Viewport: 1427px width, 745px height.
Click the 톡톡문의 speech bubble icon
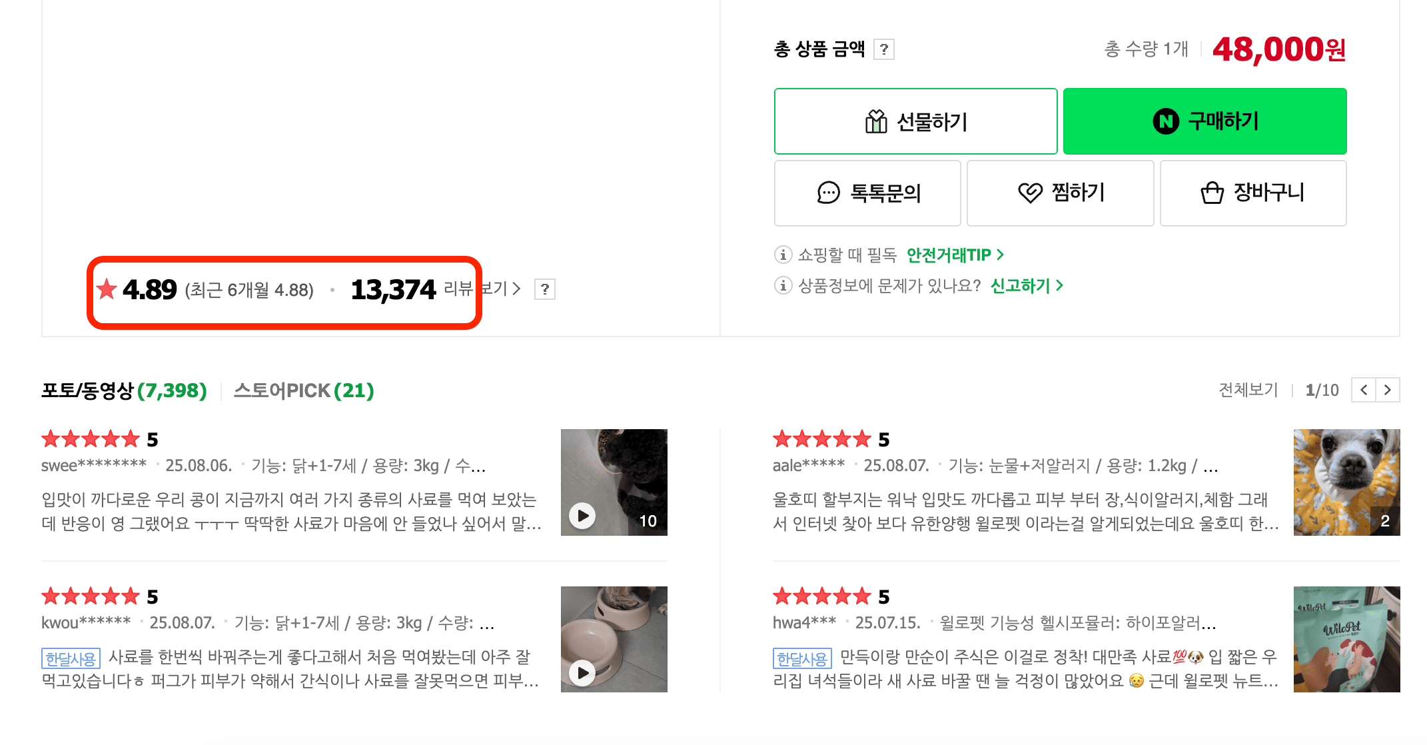[828, 193]
